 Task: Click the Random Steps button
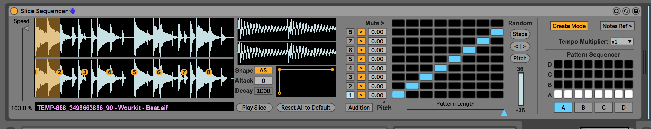(x=520, y=34)
